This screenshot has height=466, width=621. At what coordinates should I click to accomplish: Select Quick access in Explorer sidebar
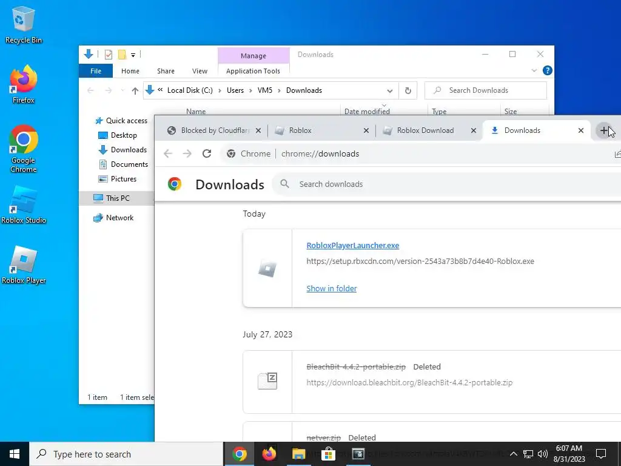[x=121, y=121]
